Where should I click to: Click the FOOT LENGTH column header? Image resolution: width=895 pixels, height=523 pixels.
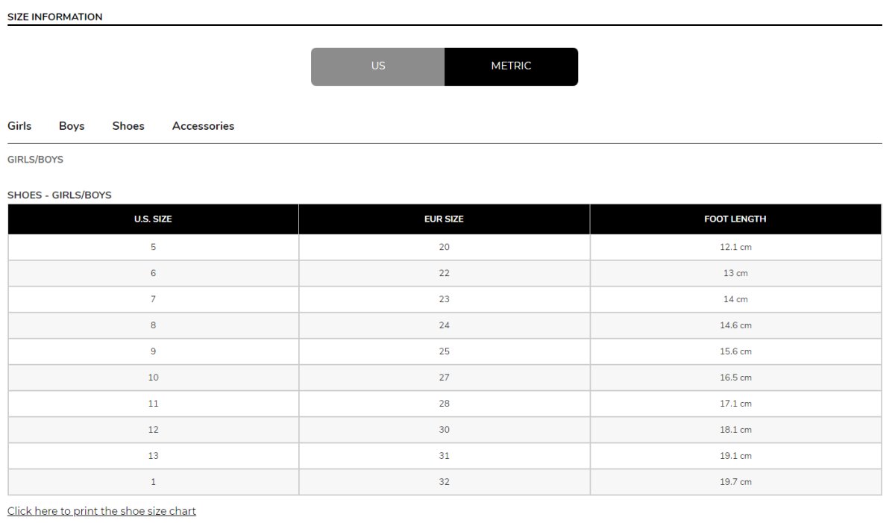click(735, 219)
